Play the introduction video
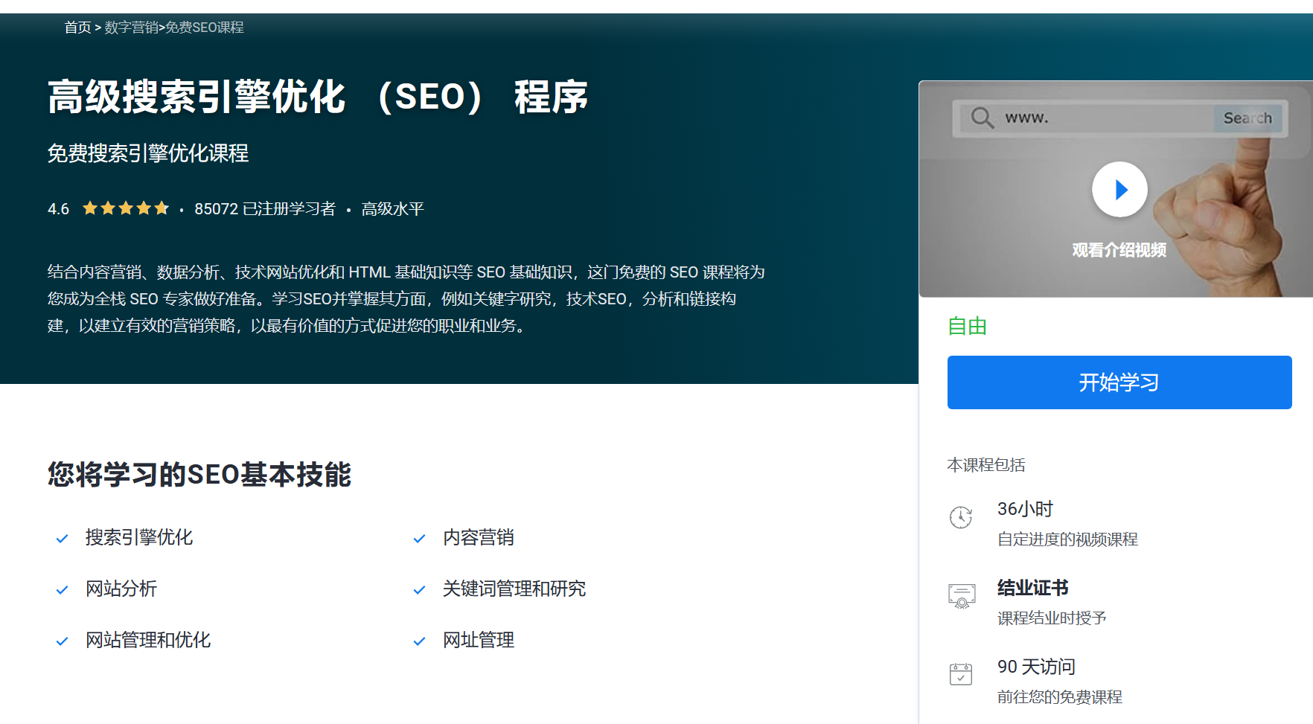This screenshot has height=724, width=1313. click(1119, 190)
